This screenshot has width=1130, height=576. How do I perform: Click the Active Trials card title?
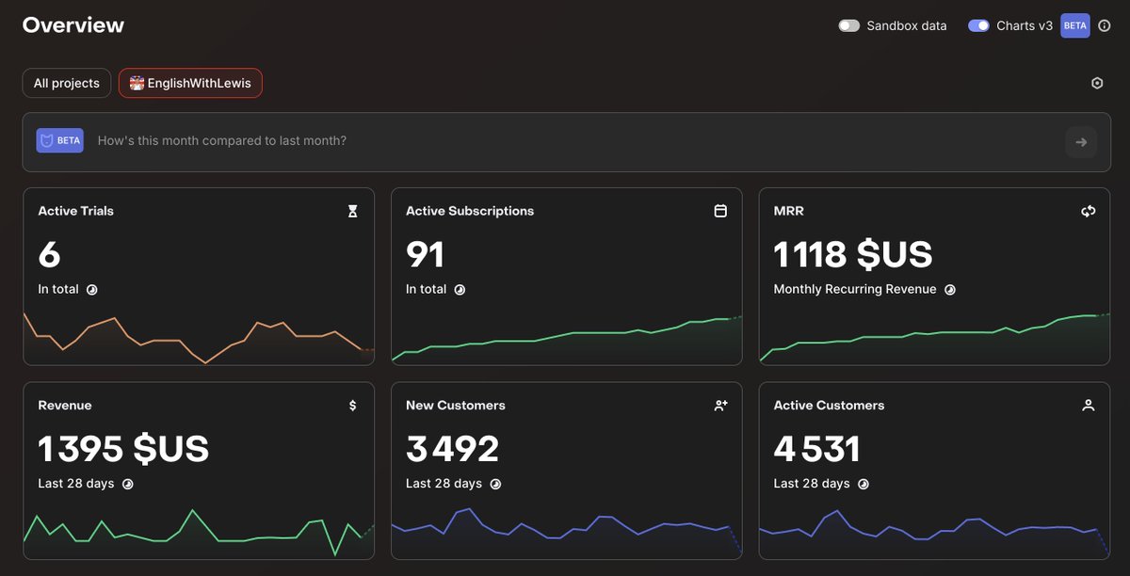point(75,211)
